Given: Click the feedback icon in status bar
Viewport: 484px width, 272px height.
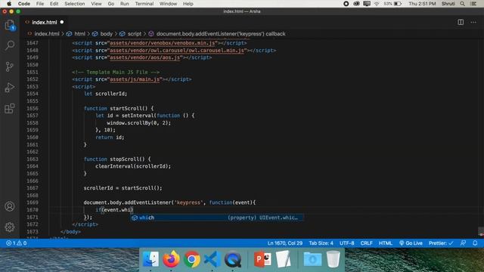Looking at the screenshot, I should pos(463,243).
